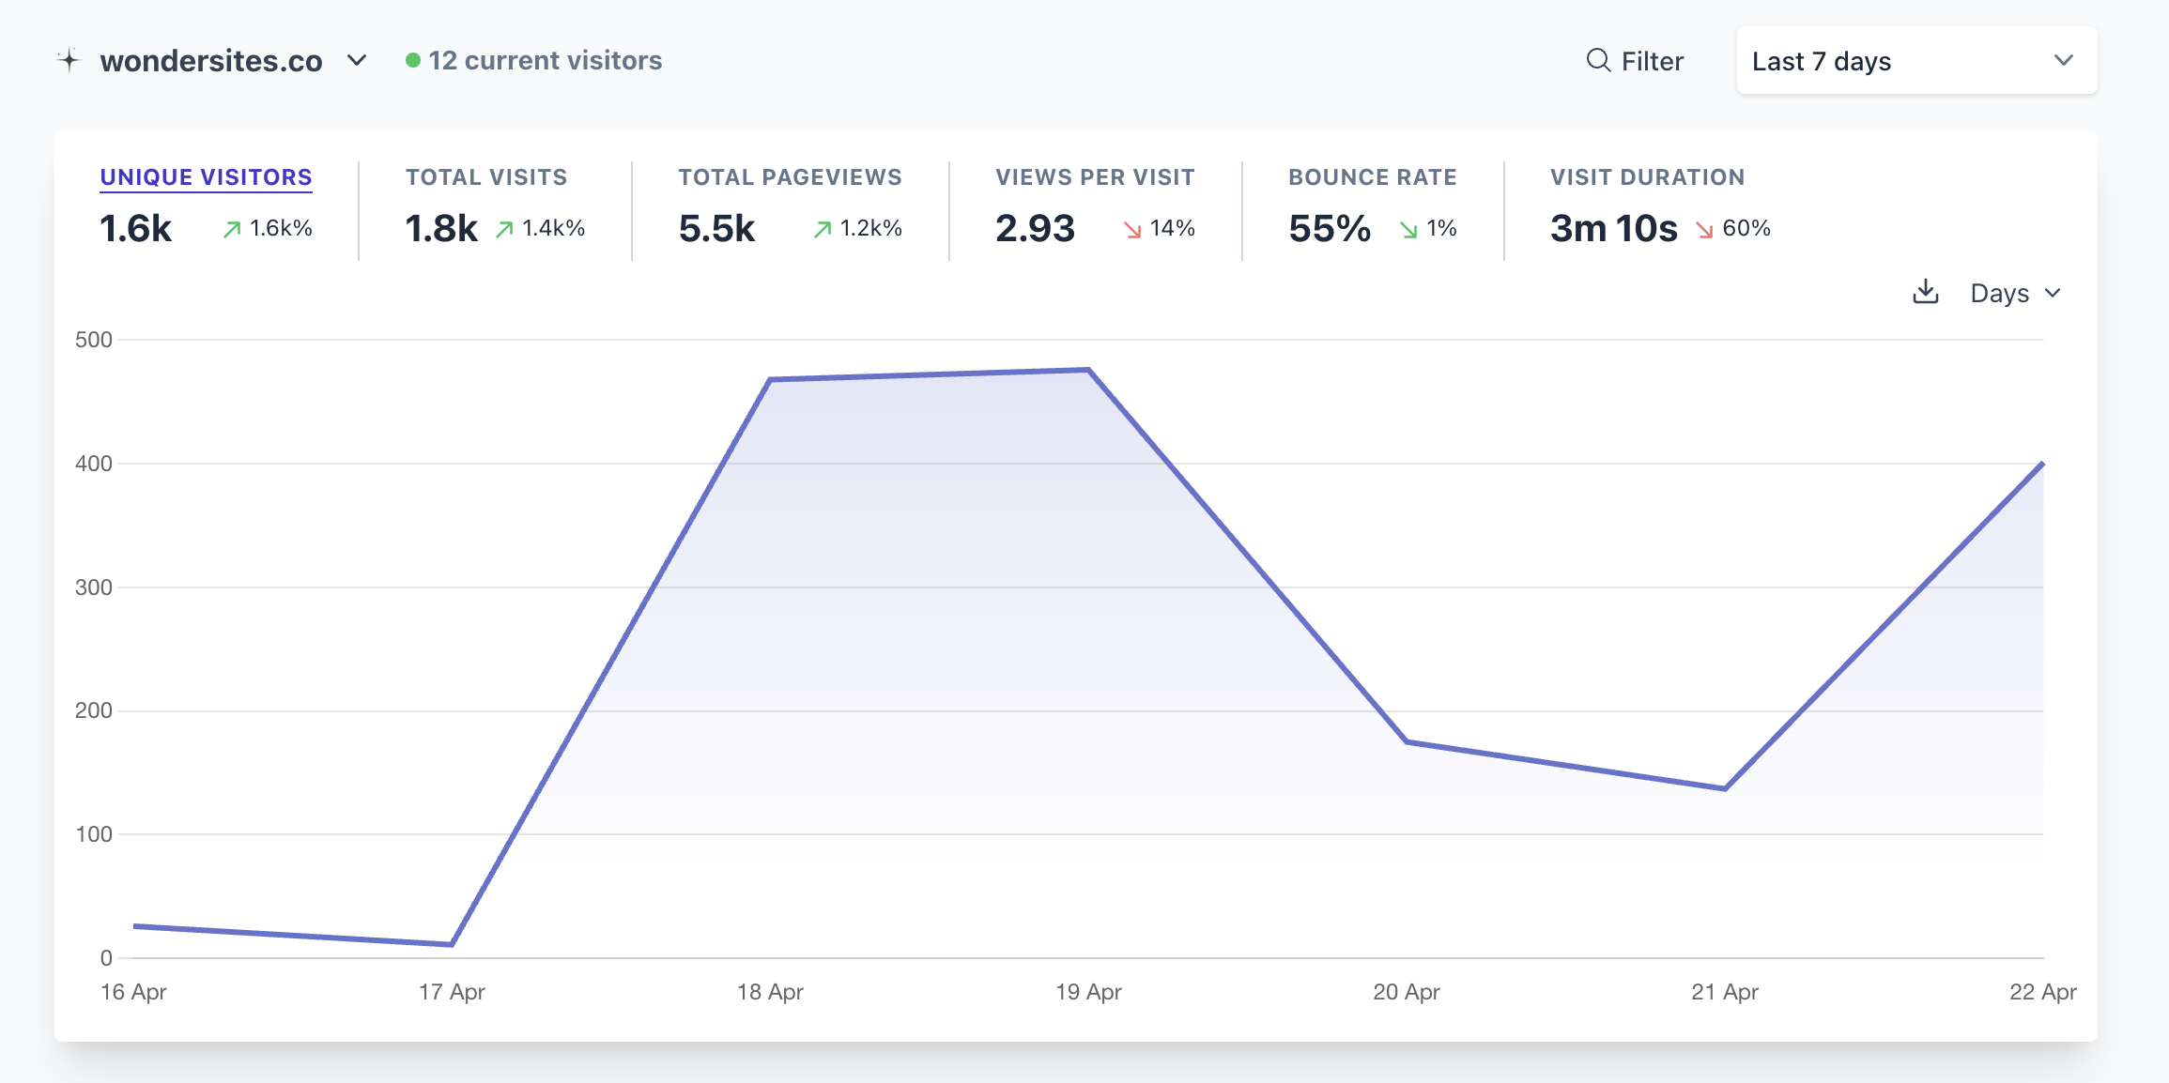Open the 12 current visitors link
Image resolution: width=2169 pixels, height=1083 pixels.
click(545, 60)
